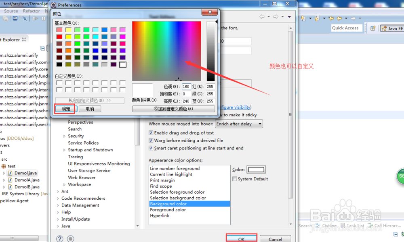This screenshot has width=404, height=242.
Task: Click OK in Preferences dialog
Action: 242,239
